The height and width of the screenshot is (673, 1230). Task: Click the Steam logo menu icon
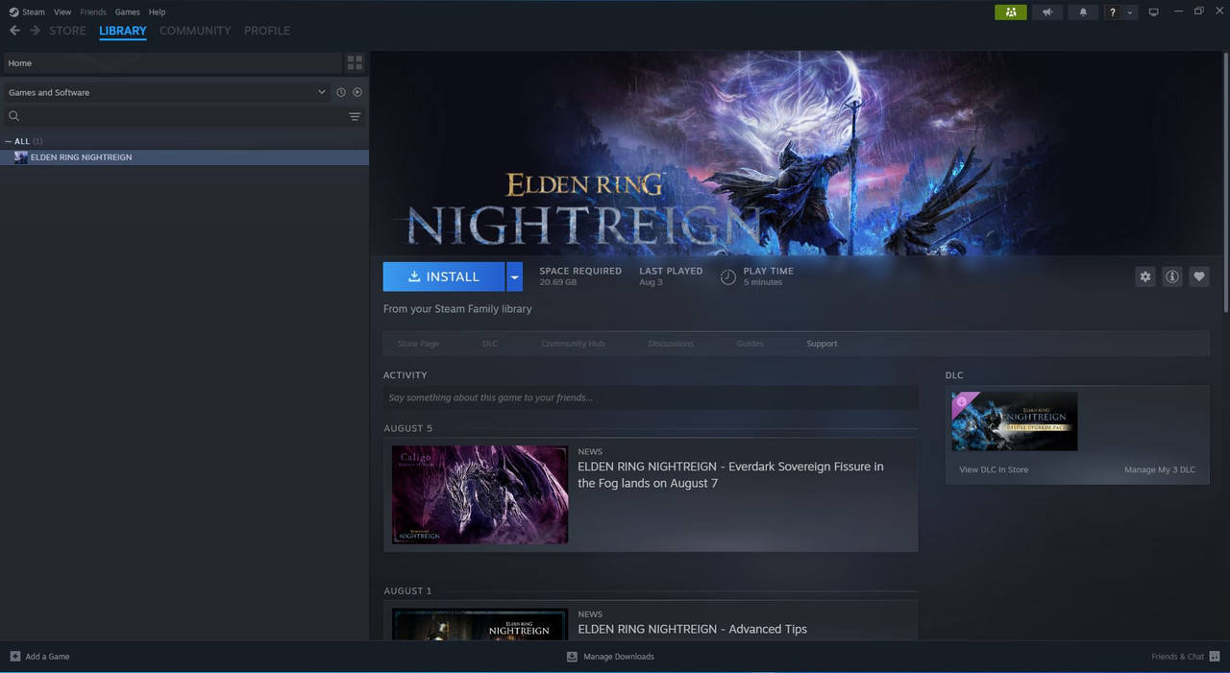(x=13, y=12)
